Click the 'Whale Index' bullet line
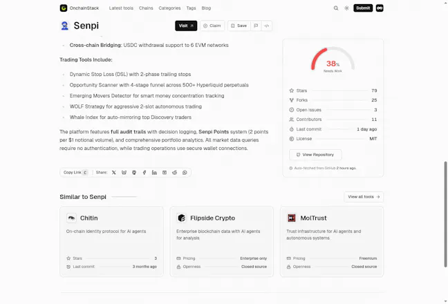Screen dimensions: 448x304 [x=131, y=117]
